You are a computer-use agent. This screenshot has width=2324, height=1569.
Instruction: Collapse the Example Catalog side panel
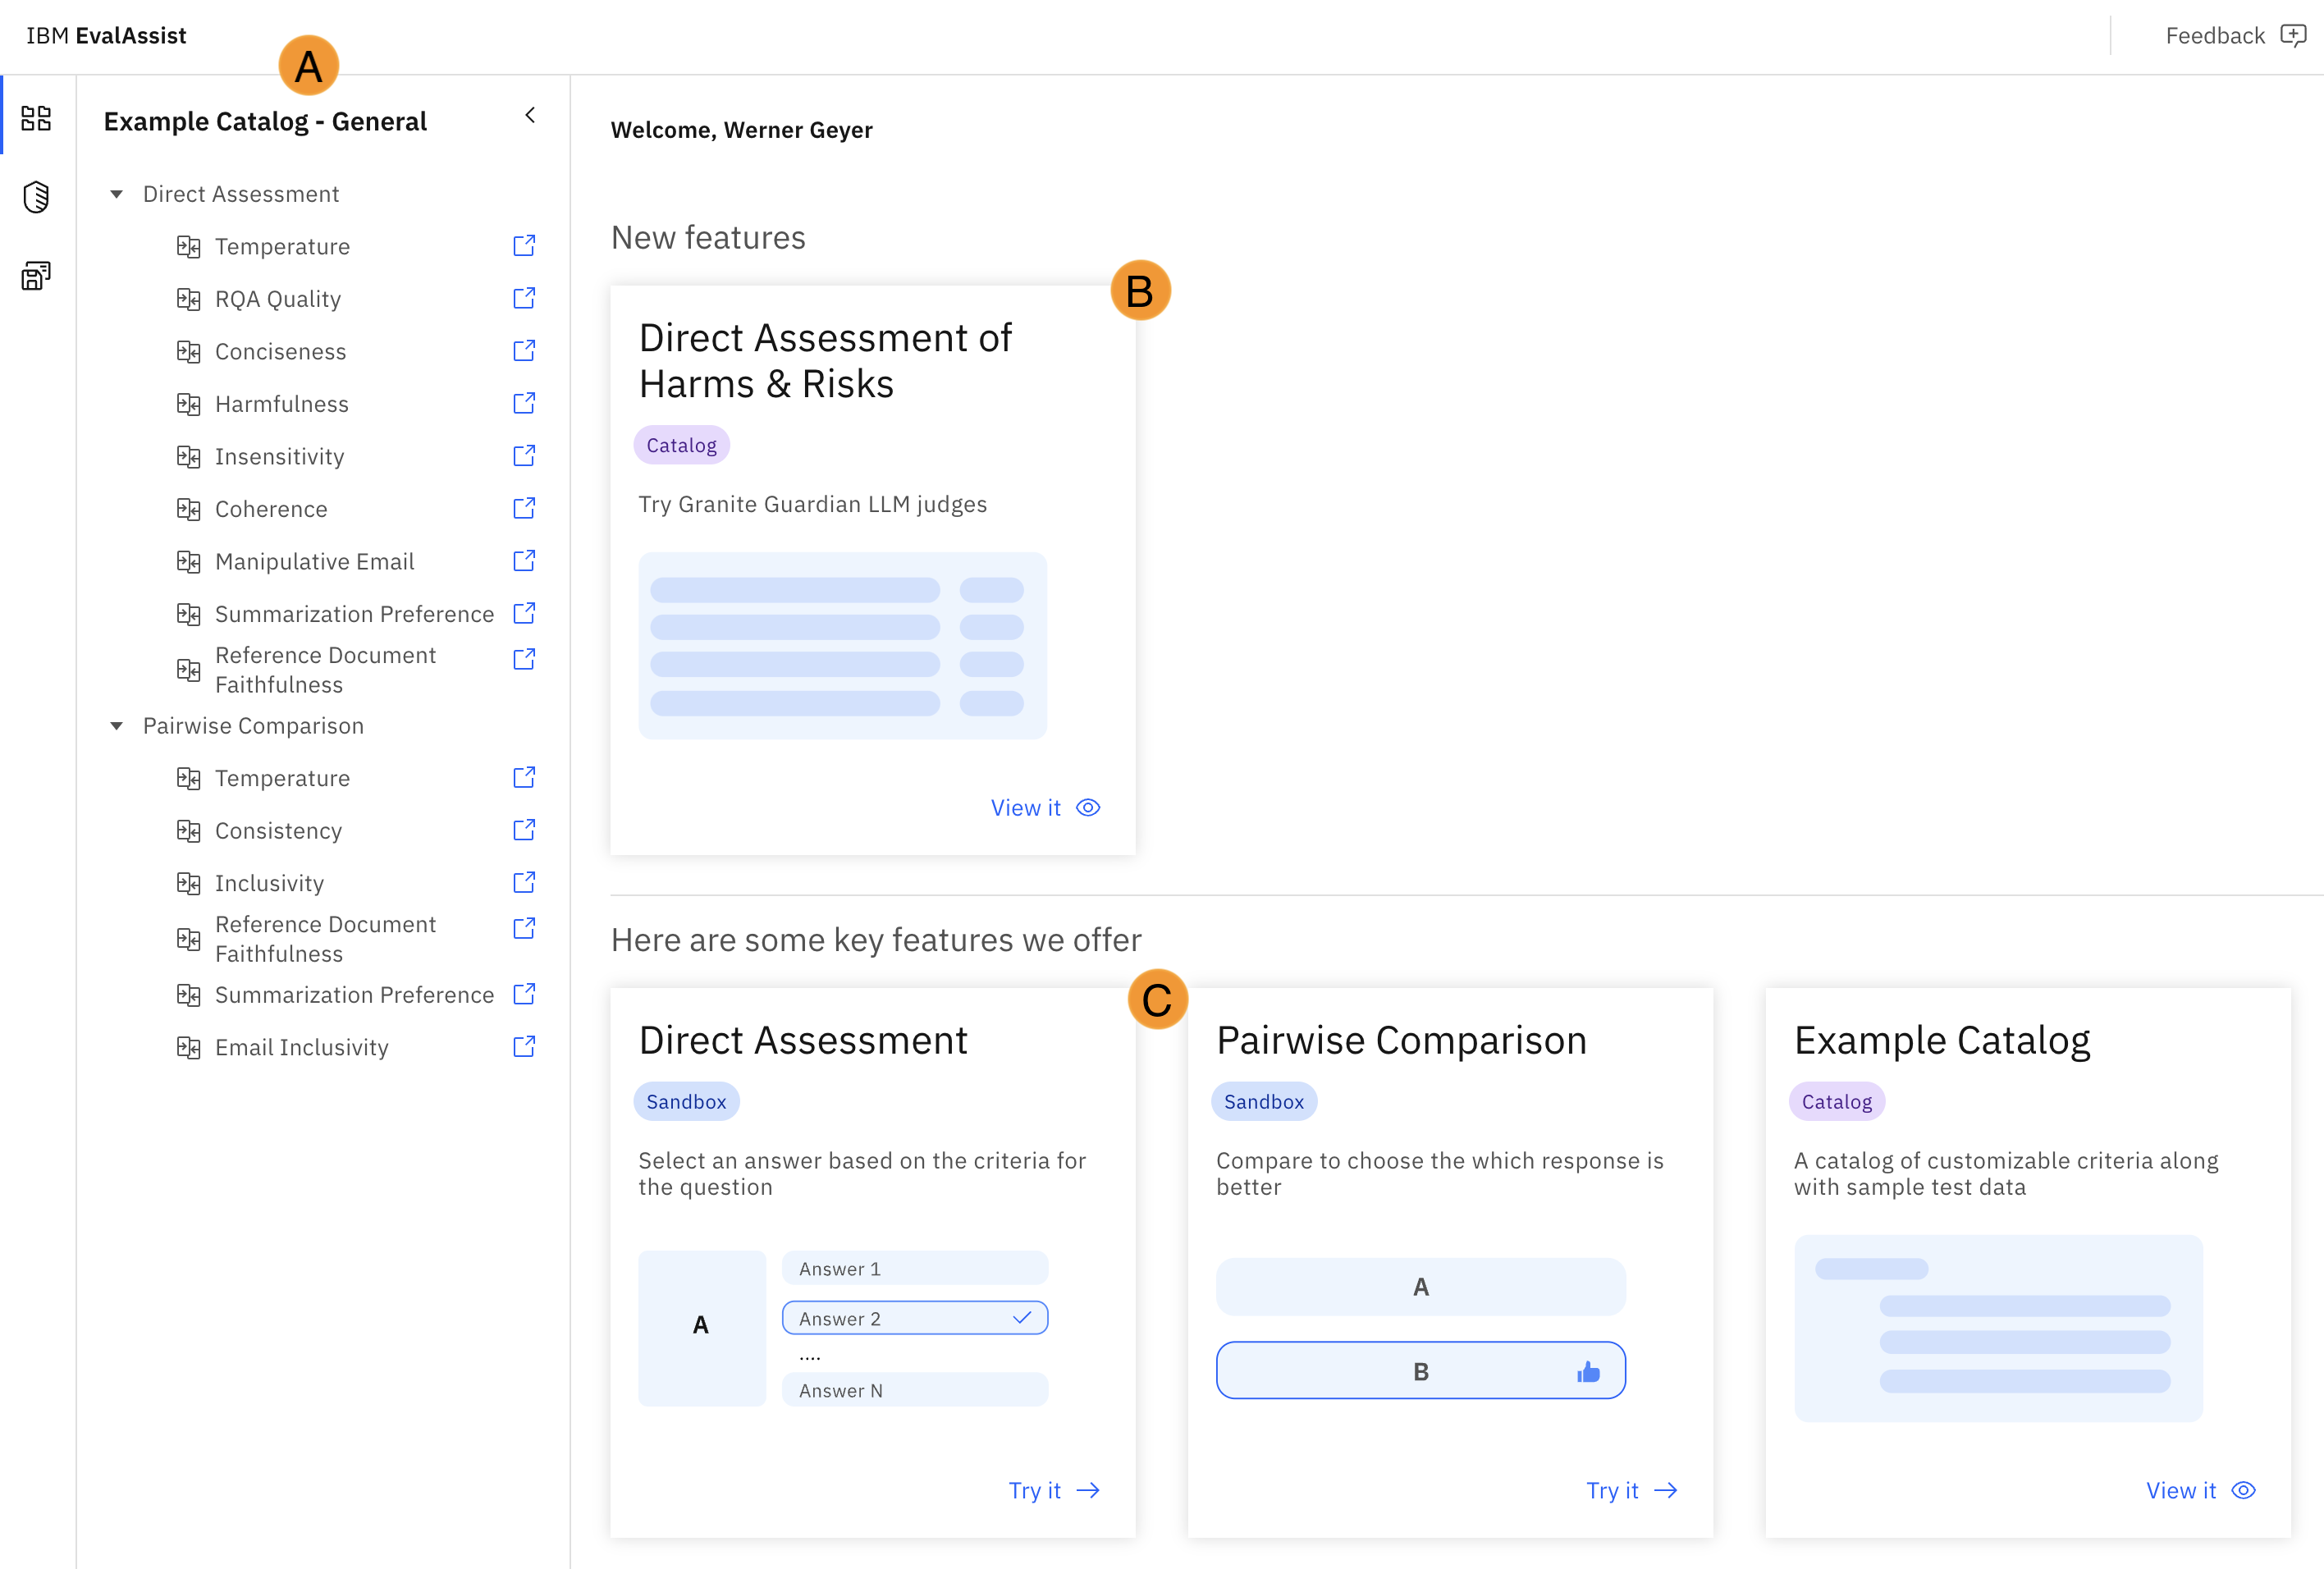pos(530,116)
